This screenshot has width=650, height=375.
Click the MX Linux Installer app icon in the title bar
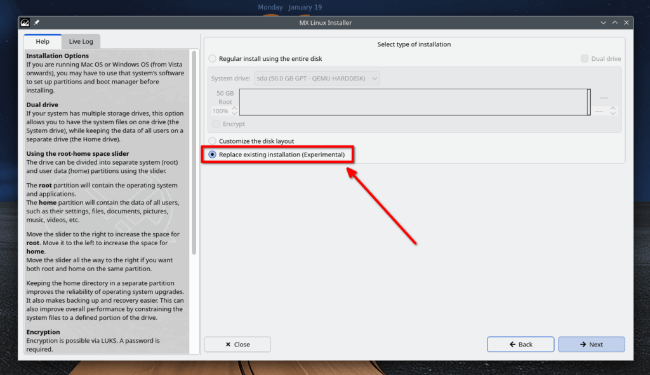(25, 23)
